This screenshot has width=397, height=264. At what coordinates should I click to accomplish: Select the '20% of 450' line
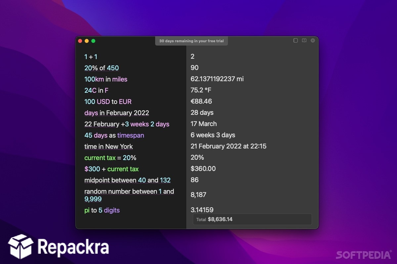coord(102,68)
